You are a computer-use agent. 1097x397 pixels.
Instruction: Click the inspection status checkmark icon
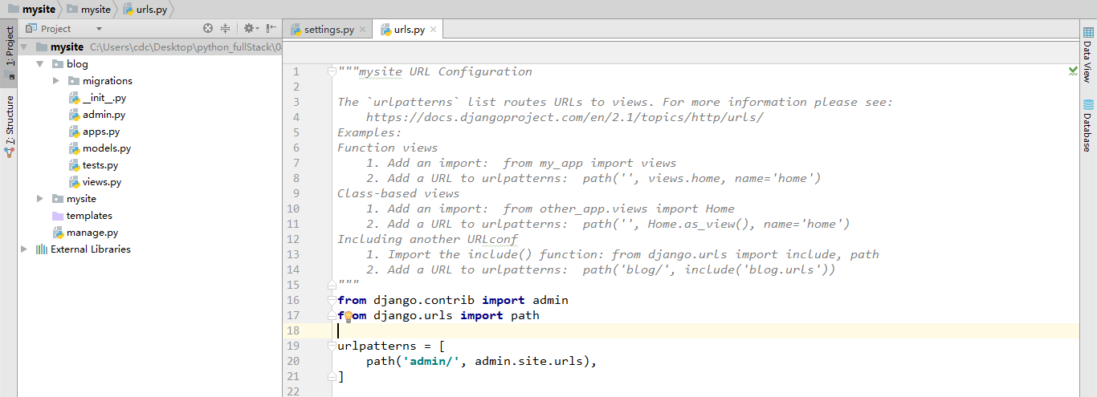pos(1073,71)
